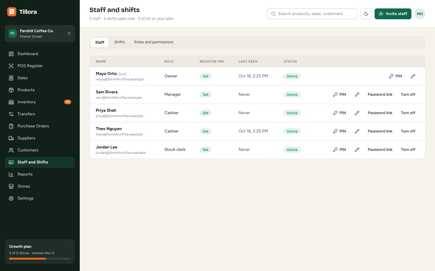Expand the Fernhill Coffee Co. store switcher
435x271 pixels.
click(x=40, y=33)
